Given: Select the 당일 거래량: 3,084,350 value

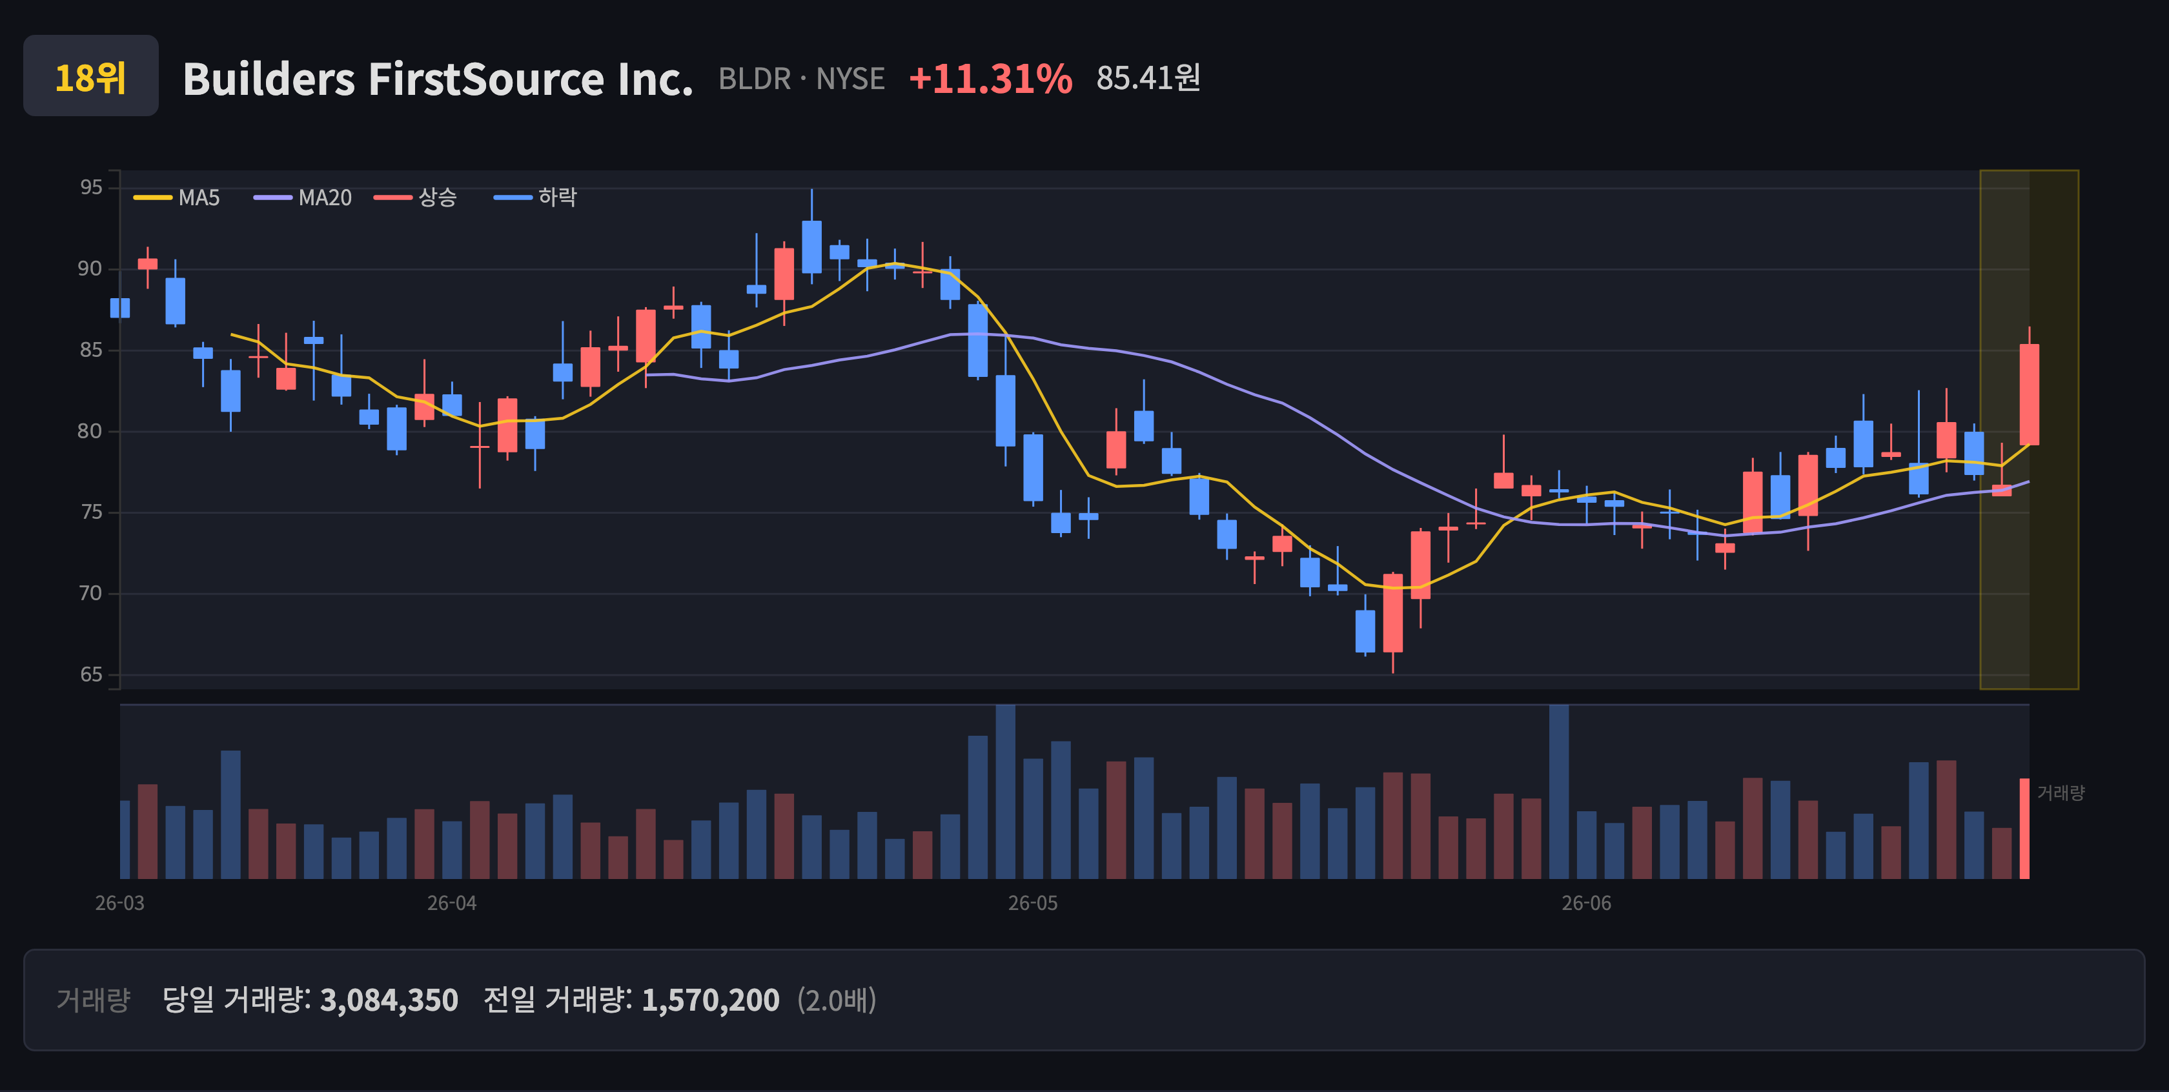Looking at the screenshot, I should tap(310, 1000).
